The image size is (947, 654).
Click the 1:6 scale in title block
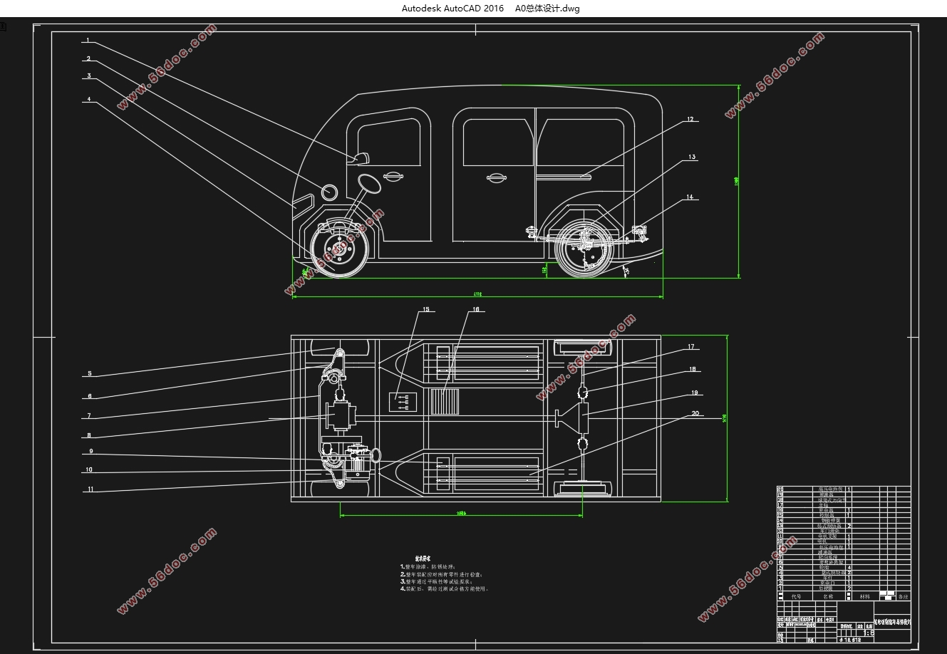tap(869, 633)
